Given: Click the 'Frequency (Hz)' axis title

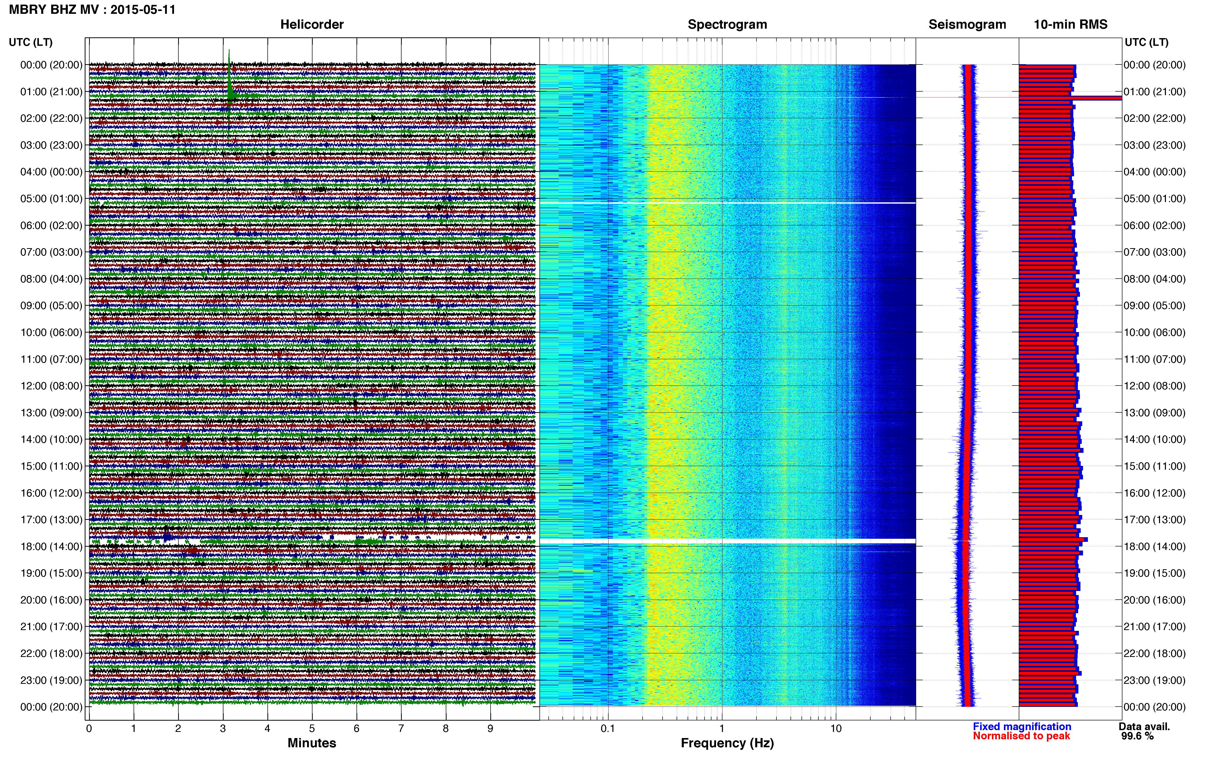Looking at the screenshot, I should pos(727,743).
